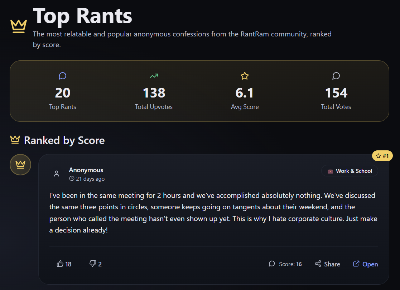Click the green trending arrow icon above Total Upvotes
Viewport: 400px width, 290px height.
154,76
